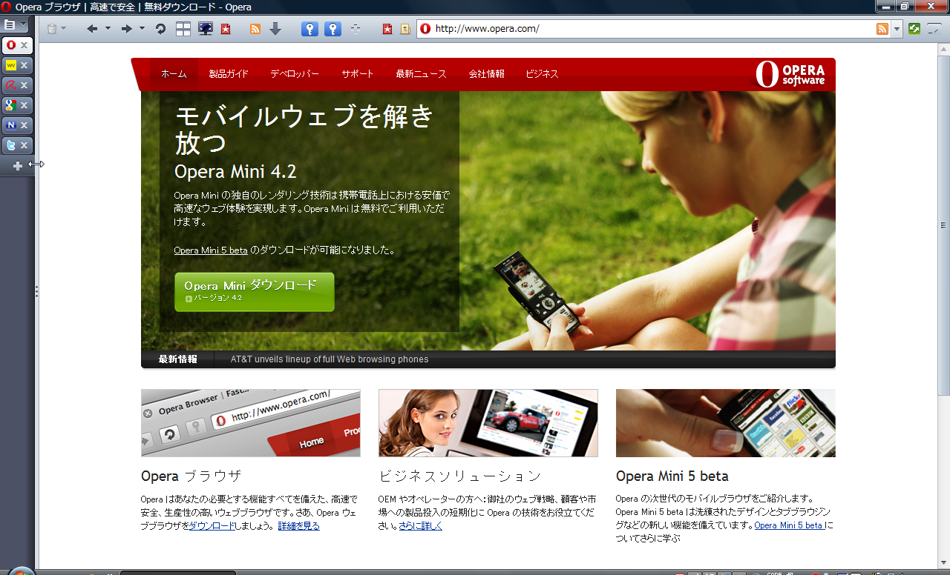Click the Opera browser address bar thumbnail

pyautogui.click(x=251, y=423)
